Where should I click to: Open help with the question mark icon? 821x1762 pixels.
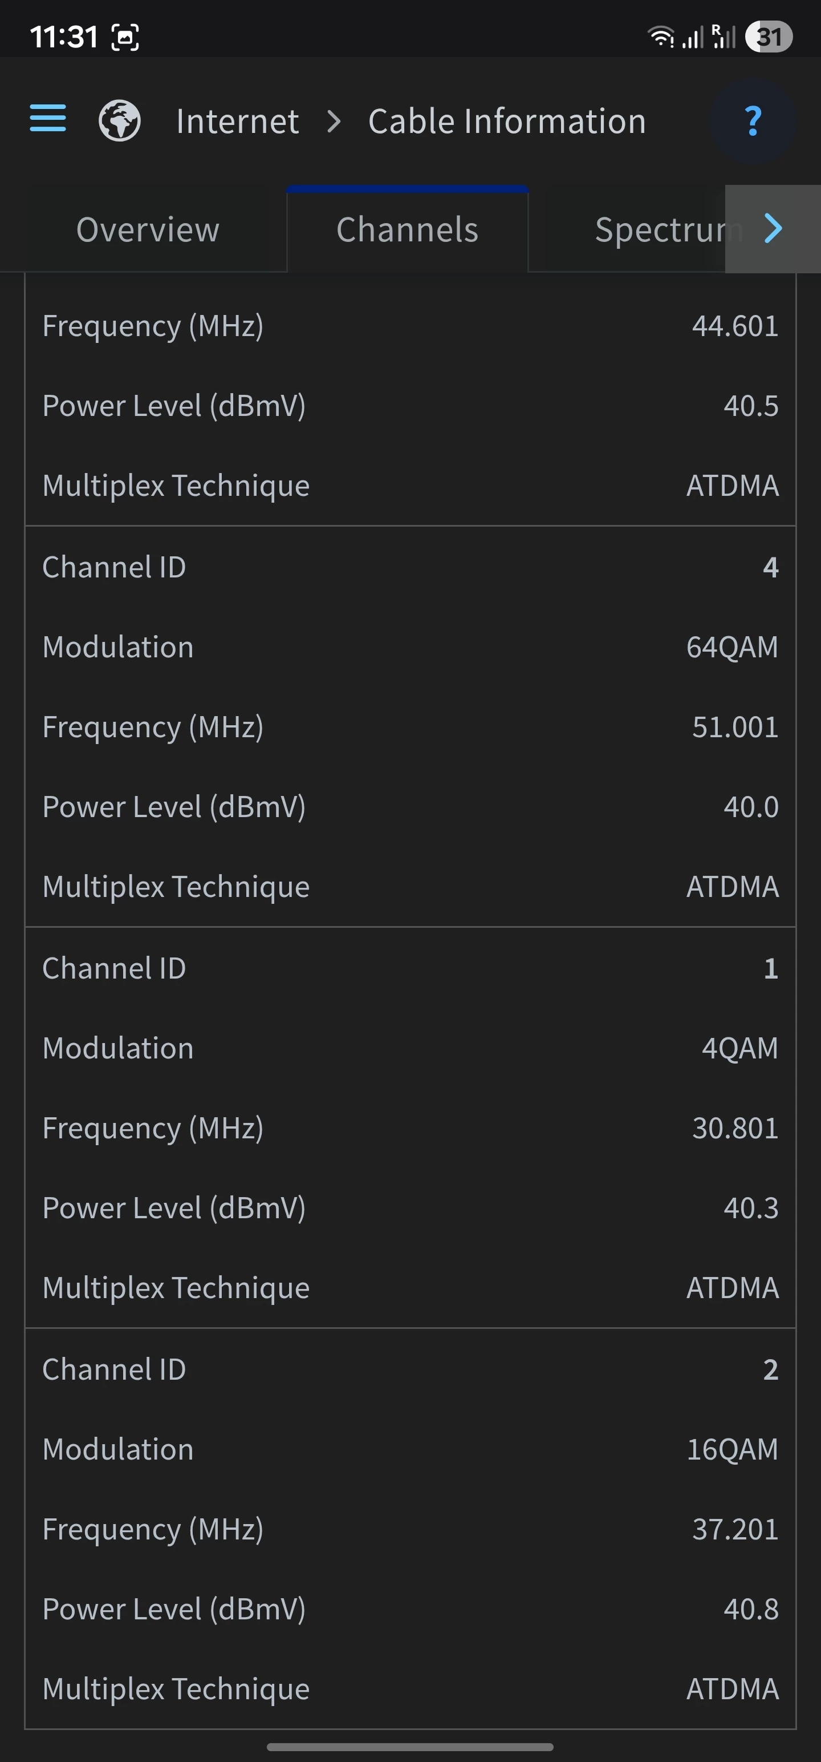click(x=753, y=122)
